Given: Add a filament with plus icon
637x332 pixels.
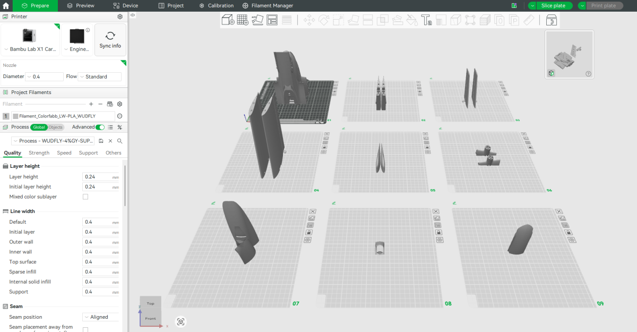Looking at the screenshot, I should coord(91,104).
